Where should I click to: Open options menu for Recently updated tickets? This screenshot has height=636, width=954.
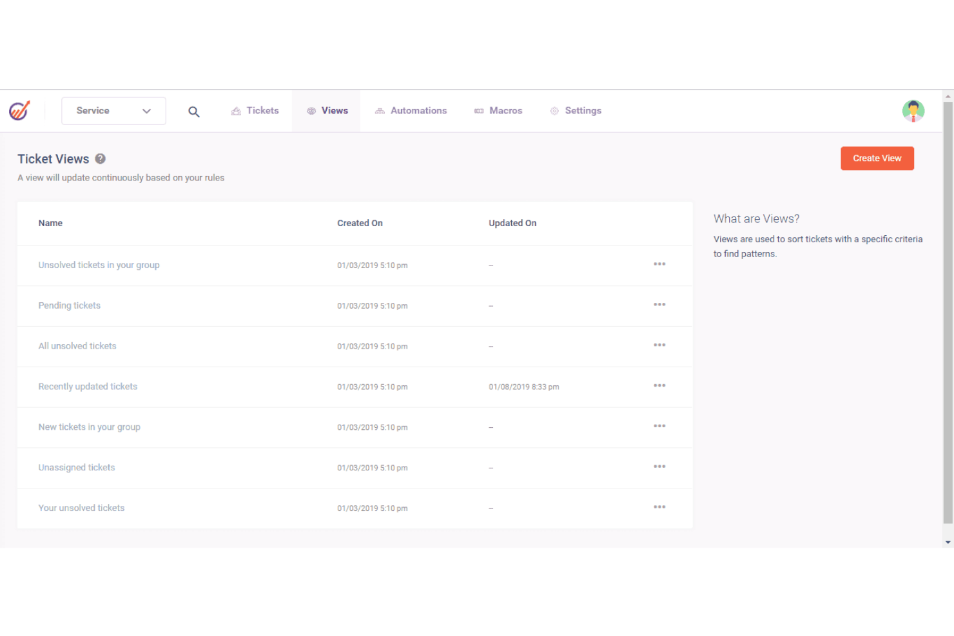(x=659, y=385)
